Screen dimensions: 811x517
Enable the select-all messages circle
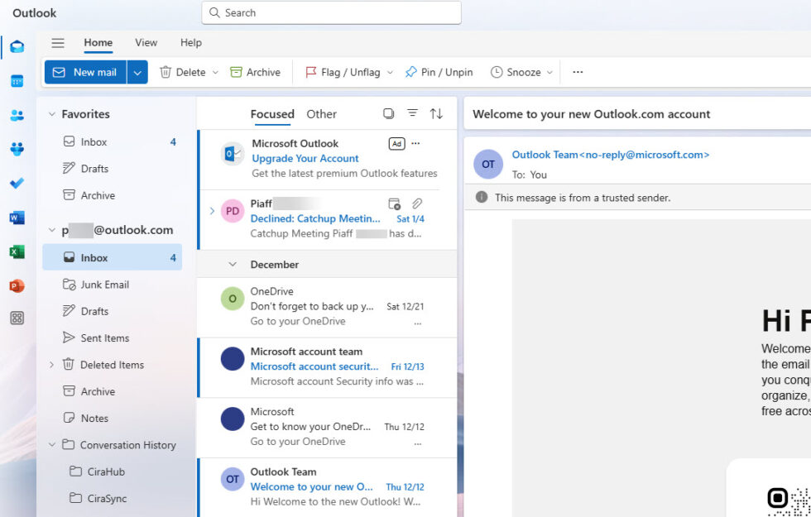pos(388,113)
